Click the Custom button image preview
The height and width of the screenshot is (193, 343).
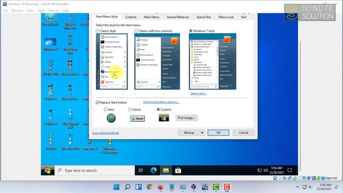164,118
